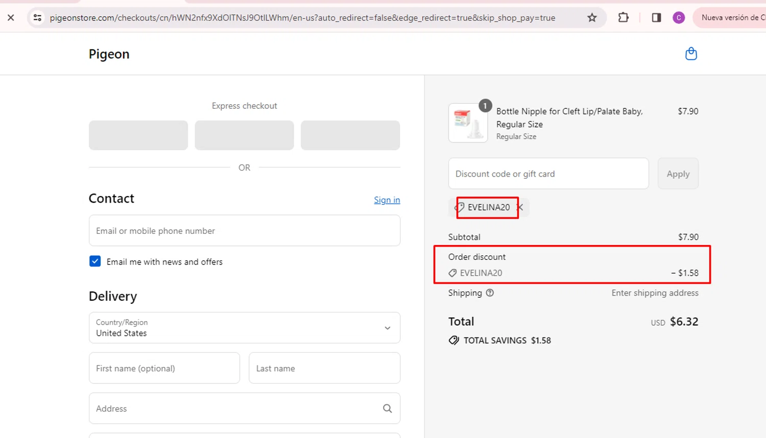Click Enter shipping address text

point(655,293)
